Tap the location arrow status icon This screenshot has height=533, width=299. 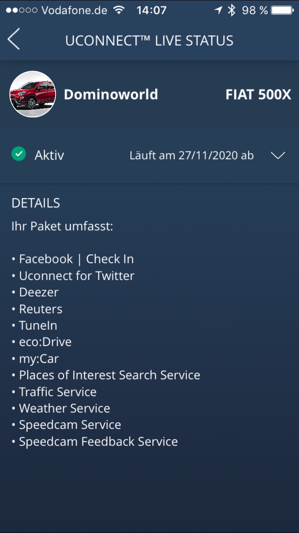[x=218, y=10]
